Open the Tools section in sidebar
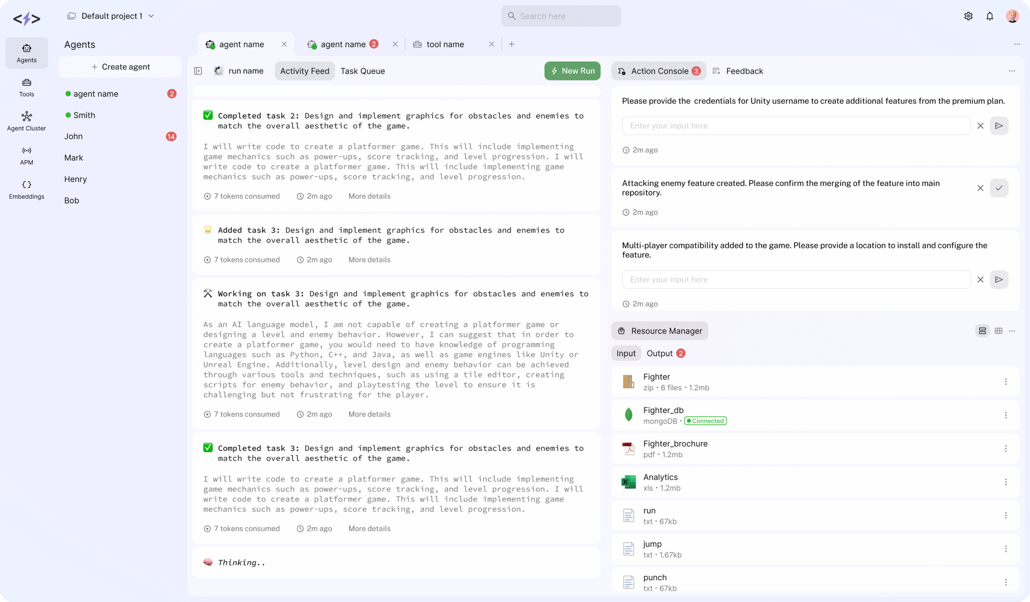1030x602 pixels. (x=27, y=87)
